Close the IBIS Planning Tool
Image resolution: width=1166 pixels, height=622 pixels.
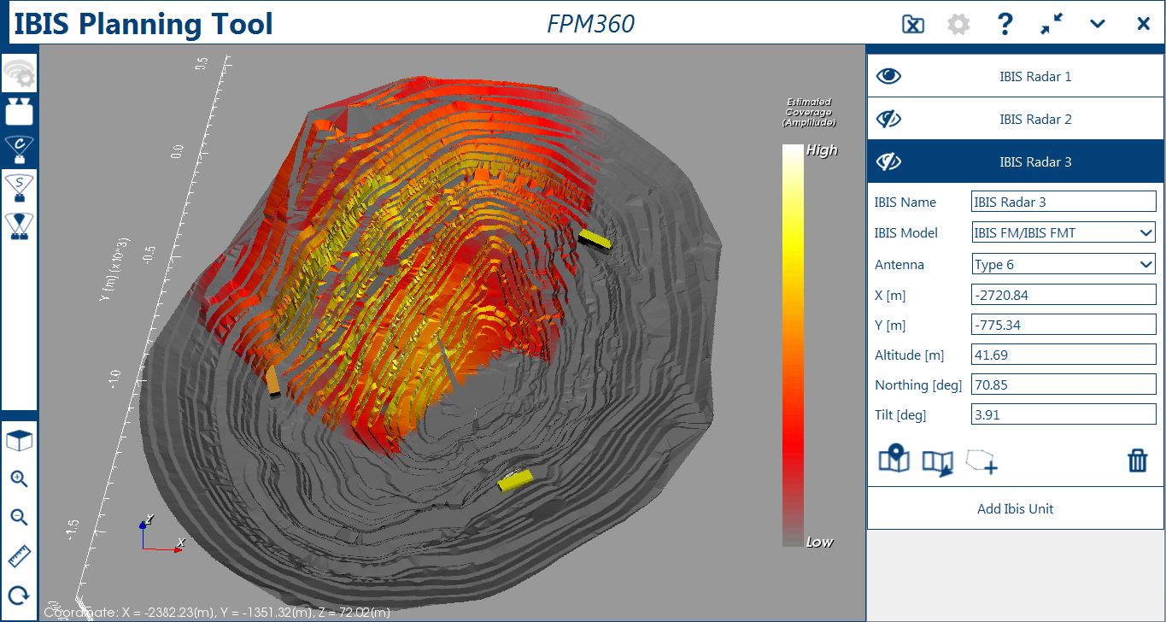[x=1143, y=24]
